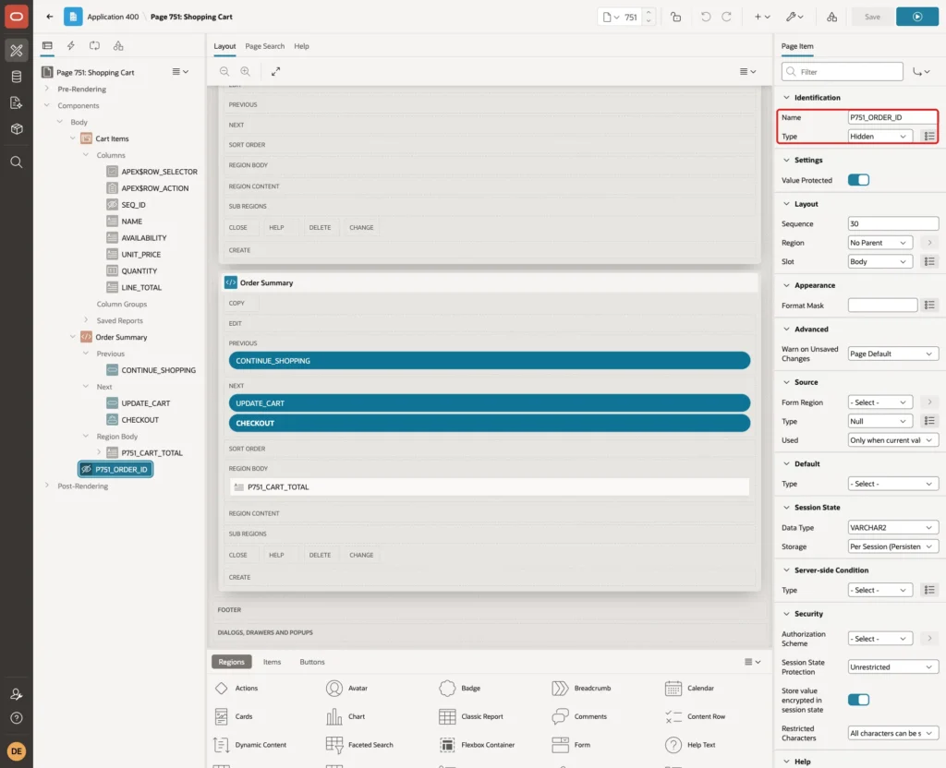Click the page lock icon in toolbar
This screenshot has height=768, width=946.
coord(675,17)
